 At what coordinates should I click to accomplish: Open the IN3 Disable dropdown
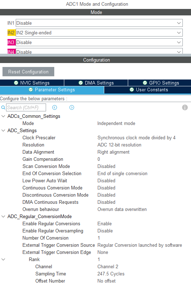[x=99, y=42]
